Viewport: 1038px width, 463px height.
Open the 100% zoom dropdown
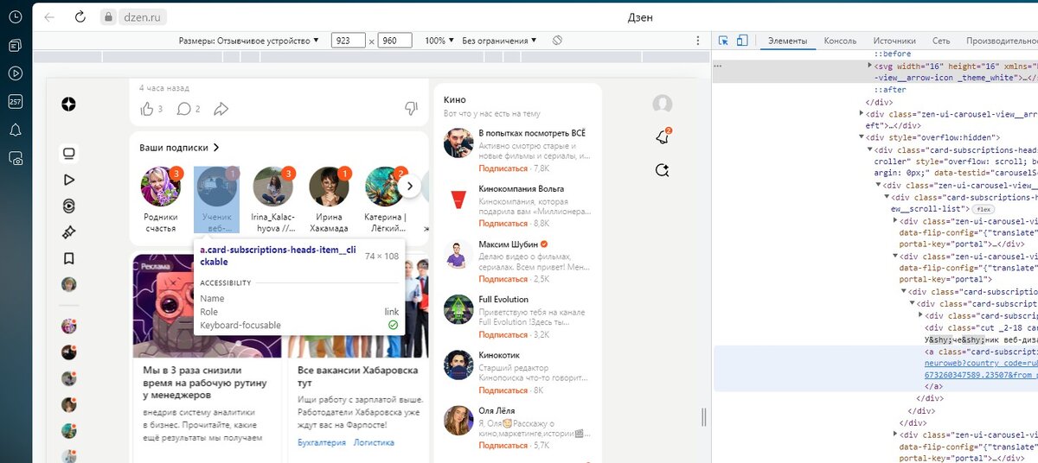coord(440,41)
